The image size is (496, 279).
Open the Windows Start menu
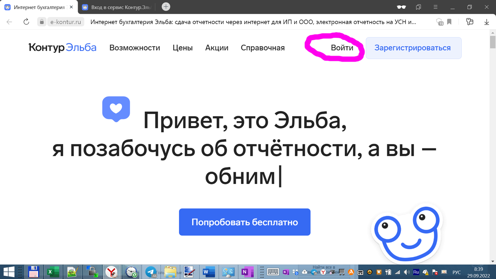(10, 272)
